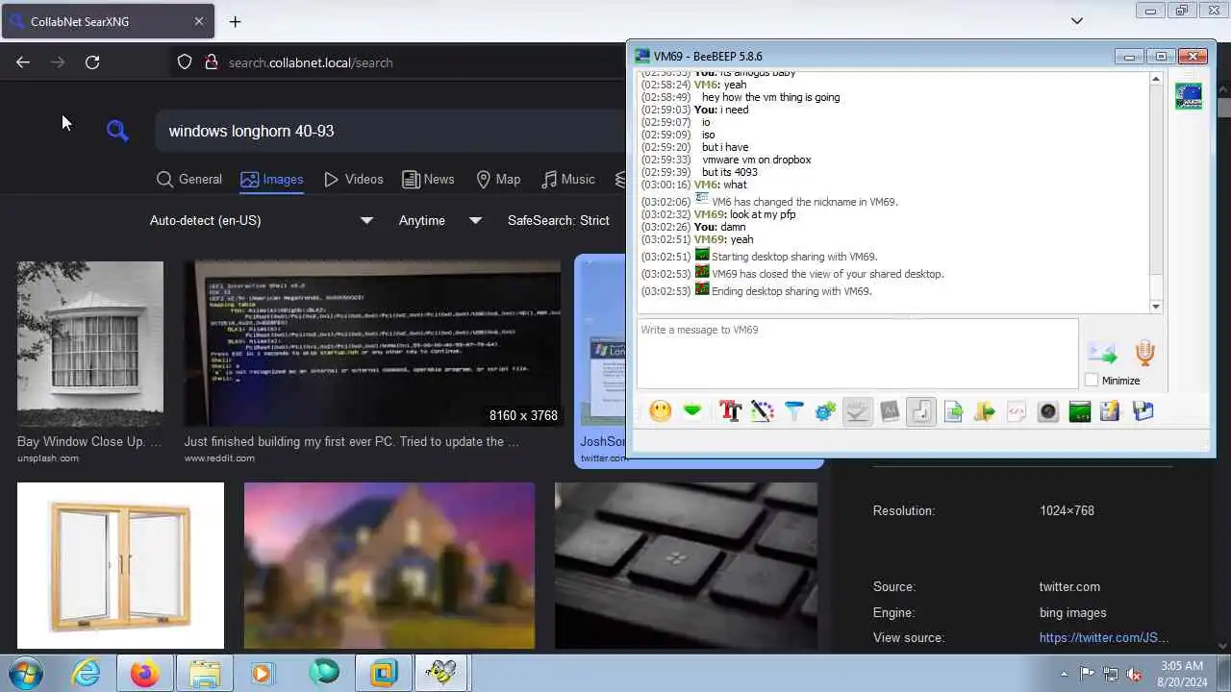
Task: Click the muted volume tray icon
Action: point(1135,674)
